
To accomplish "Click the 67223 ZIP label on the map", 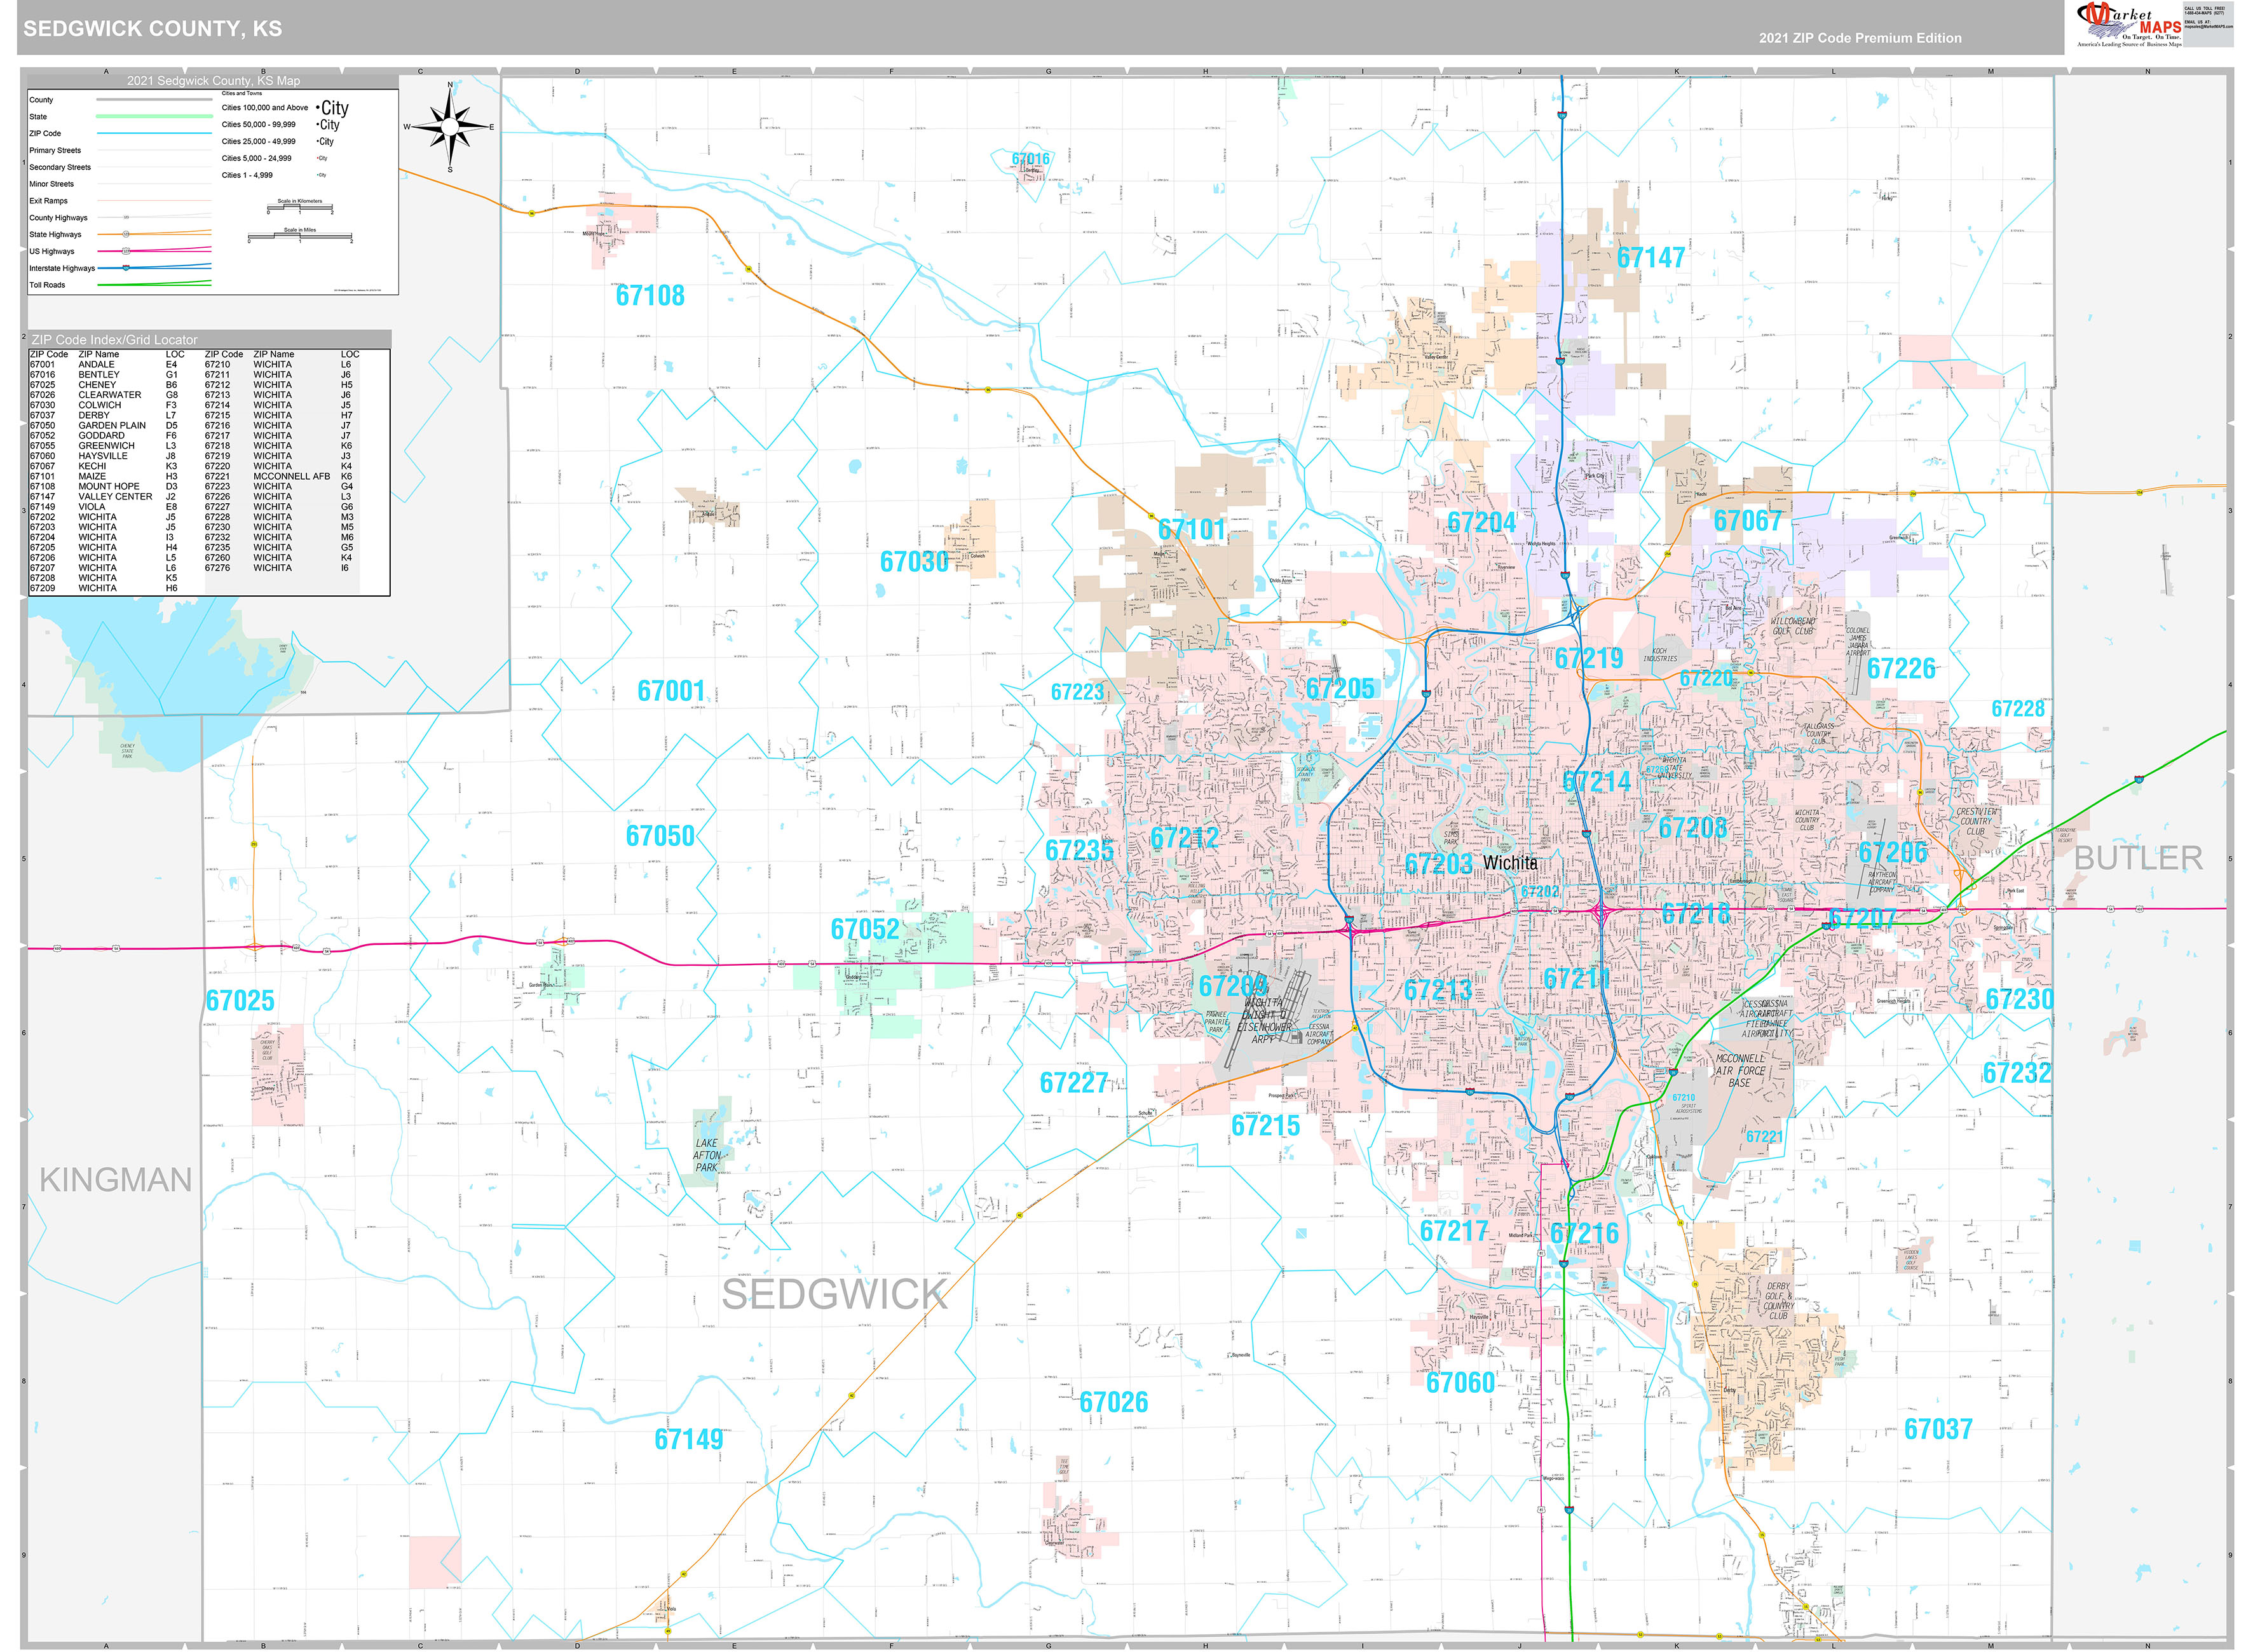I will (1078, 691).
